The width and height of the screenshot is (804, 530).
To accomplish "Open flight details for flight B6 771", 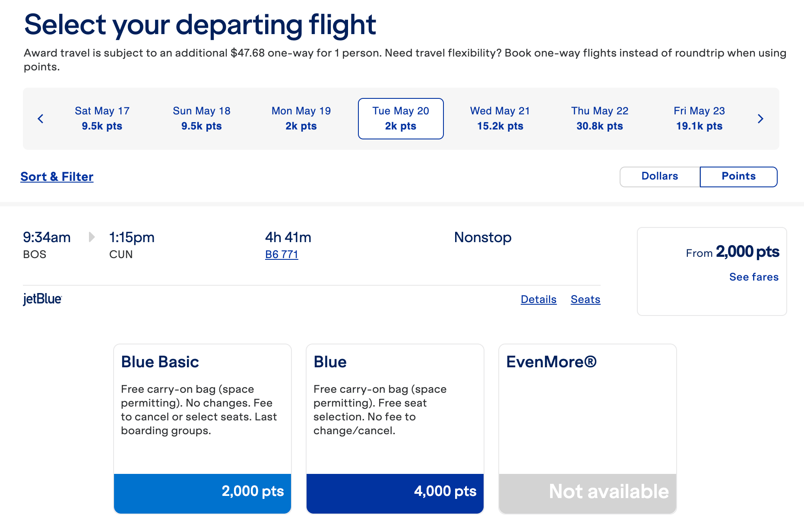I will tap(281, 254).
